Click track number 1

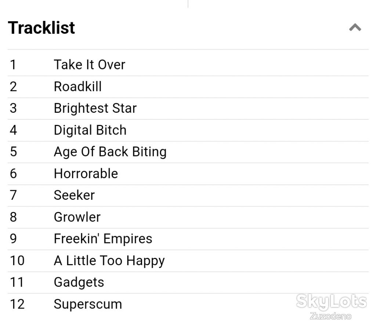pos(13,65)
